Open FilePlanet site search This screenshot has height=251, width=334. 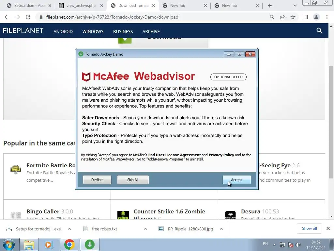pyautogui.click(x=319, y=31)
